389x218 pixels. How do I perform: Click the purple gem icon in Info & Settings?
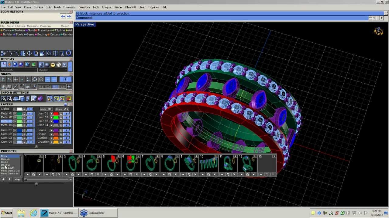coord(40,99)
